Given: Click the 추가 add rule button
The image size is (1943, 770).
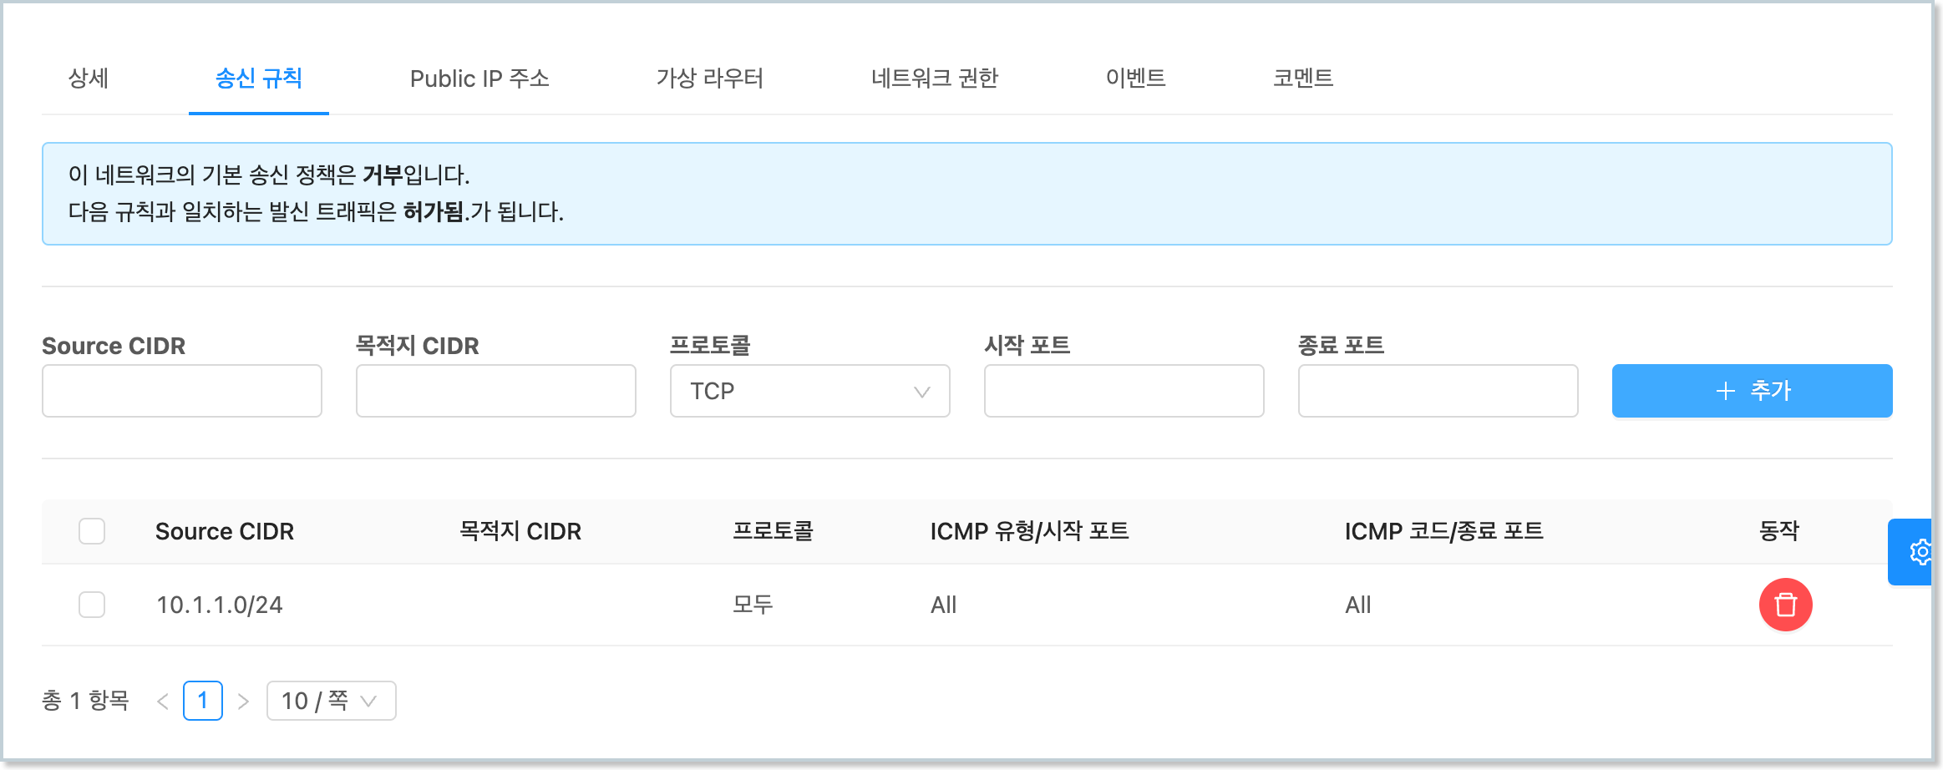Looking at the screenshot, I should (x=1752, y=391).
